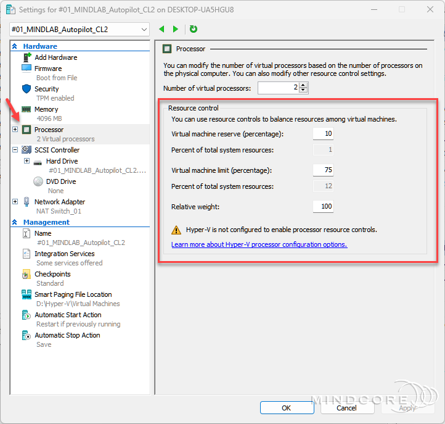445x424 pixels.
Task: Expand the Processor tree node
Action: (15, 130)
